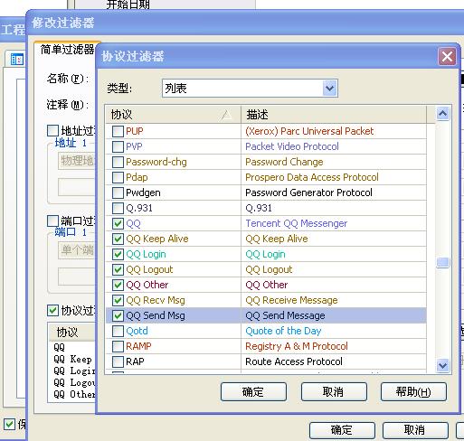Select 'Route Access Protocol' description
Image resolution: width=464 pixels, height=441 pixels.
tap(294, 361)
